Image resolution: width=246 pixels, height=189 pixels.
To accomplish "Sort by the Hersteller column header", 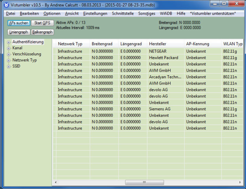I will point(158,44).
